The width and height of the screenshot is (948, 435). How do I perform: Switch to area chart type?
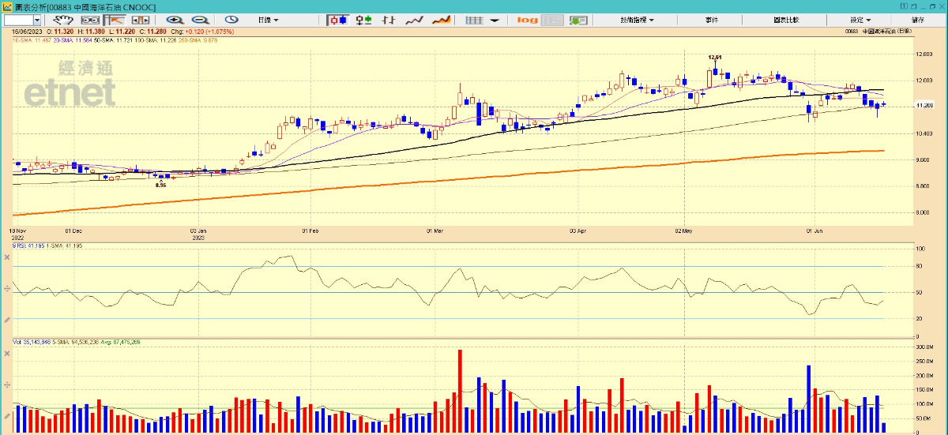click(442, 20)
